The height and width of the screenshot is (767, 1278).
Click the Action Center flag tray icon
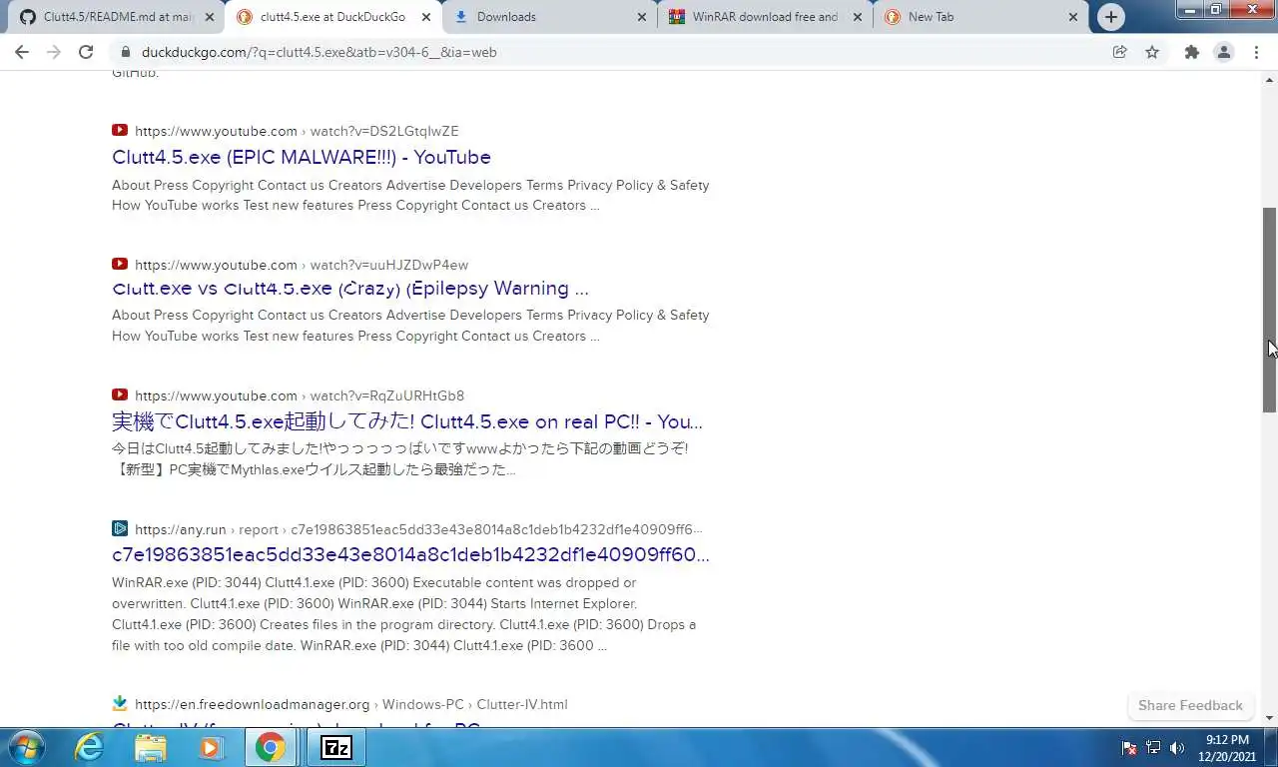[1129, 748]
